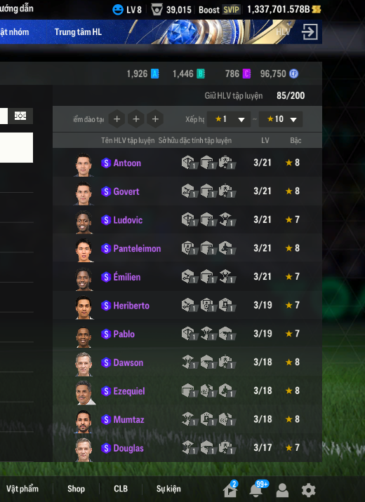The width and height of the screenshot is (365, 502).
Task: Click first training trait icon for Antoon
Action: pos(189,163)
